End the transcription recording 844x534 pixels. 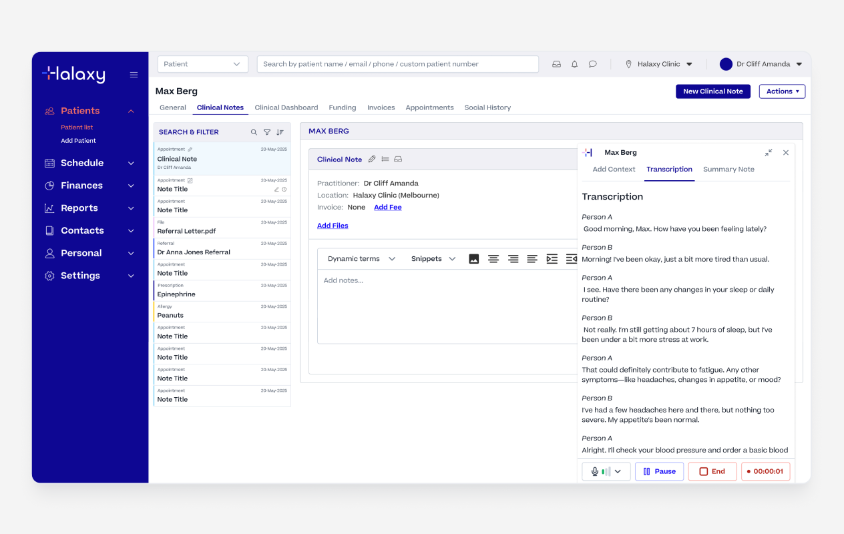click(x=712, y=471)
